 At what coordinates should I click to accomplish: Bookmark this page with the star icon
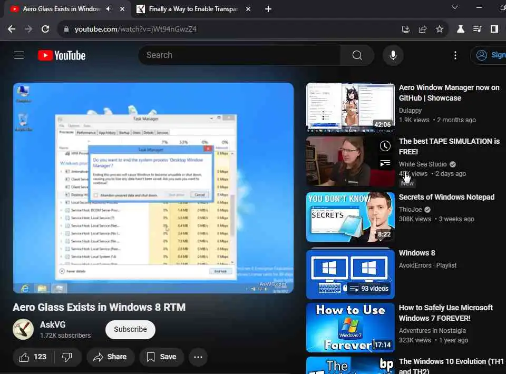439,29
